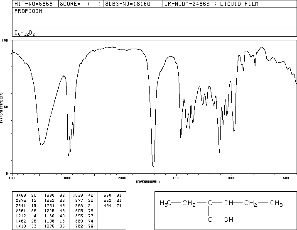Click the 2000 wavenumber axis label
The width and height of the screenshot is (297, 230).
(x=122, y=178)
